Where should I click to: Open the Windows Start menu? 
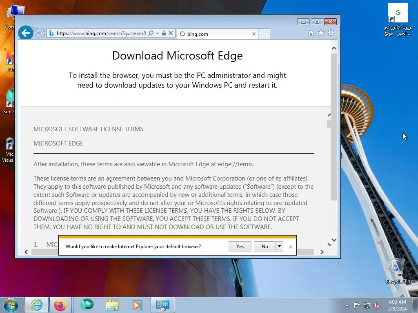[11, 305]
